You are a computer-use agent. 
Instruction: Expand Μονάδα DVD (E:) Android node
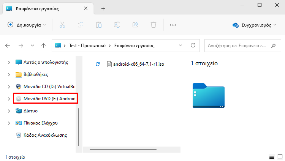click(x=9, y=99)
